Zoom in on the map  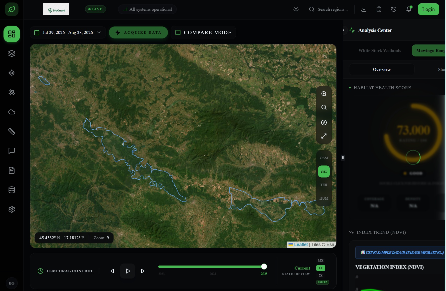324,94
